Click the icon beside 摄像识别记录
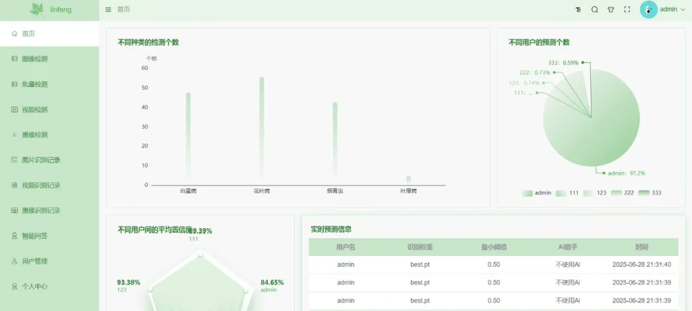This screenshot has height=311, width=692. (15, 211)
